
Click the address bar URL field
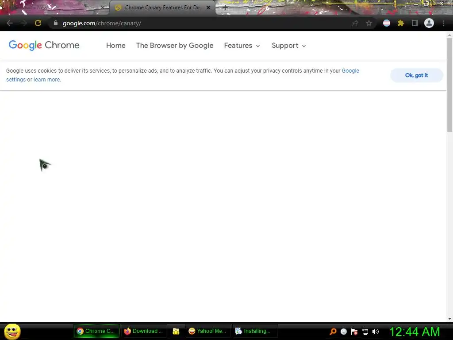click(x=202, y=23)
